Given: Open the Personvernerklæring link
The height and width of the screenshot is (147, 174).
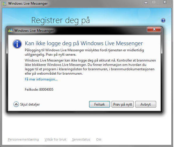Looking at the screenshot, I should click(23, 139).
